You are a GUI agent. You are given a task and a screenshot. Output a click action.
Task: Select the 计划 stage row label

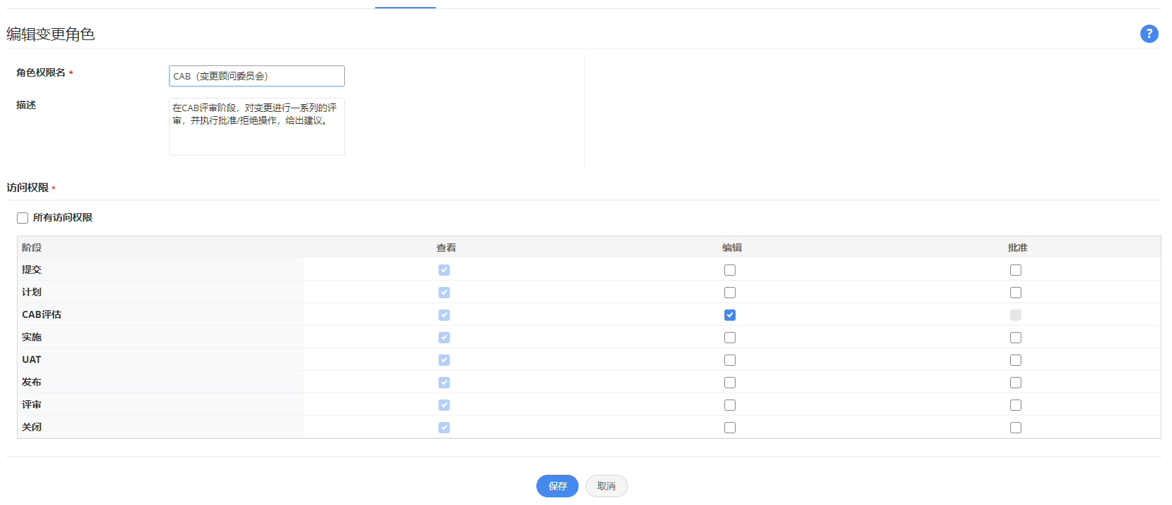pyautogui.click(x=32, y=292)
